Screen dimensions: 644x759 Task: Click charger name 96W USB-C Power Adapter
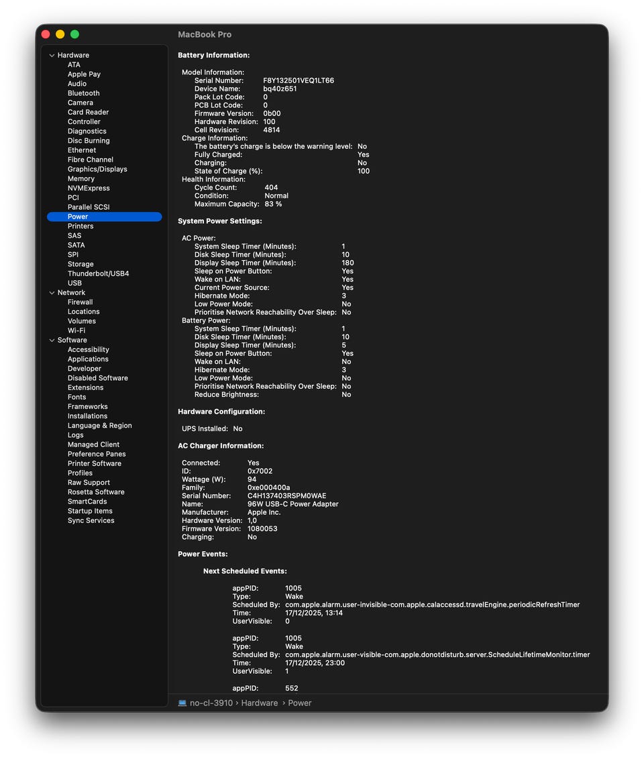(293, 504)
